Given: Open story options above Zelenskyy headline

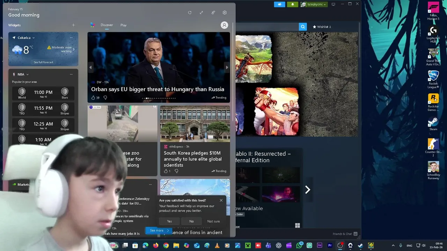Looking at the screenshot, I should pyautogui.click(x=150, y=184).
